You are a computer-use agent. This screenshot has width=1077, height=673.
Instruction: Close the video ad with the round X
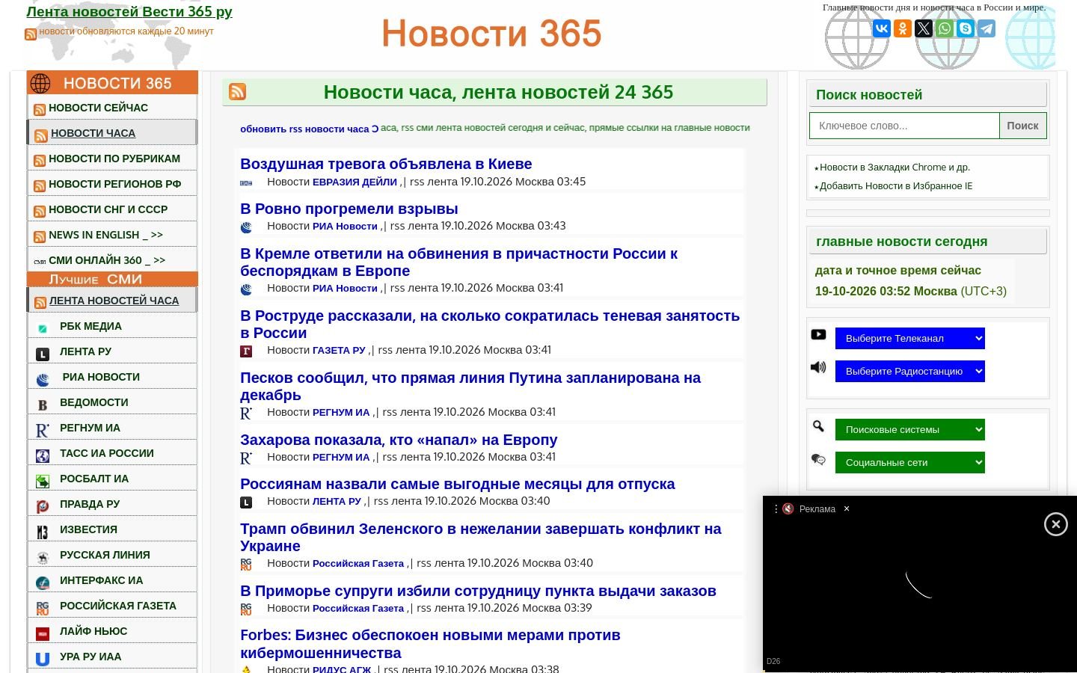[x=1056, y=524]
